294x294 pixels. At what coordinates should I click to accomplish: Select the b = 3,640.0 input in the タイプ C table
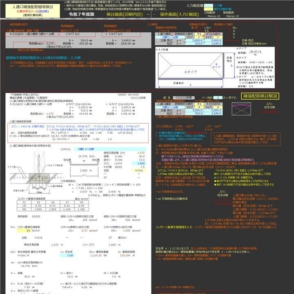[213, 44]
